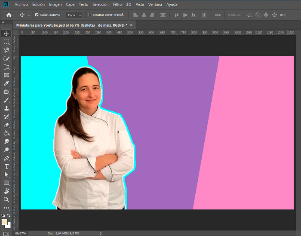Viewport: 301px width, 236px height.
Task: Distribute horizontally icon in options bar
Action: pyautogui.click(x=204, y=15)
